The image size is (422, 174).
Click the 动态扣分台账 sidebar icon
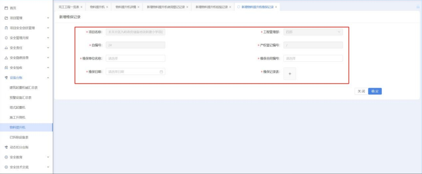[6, 147]
